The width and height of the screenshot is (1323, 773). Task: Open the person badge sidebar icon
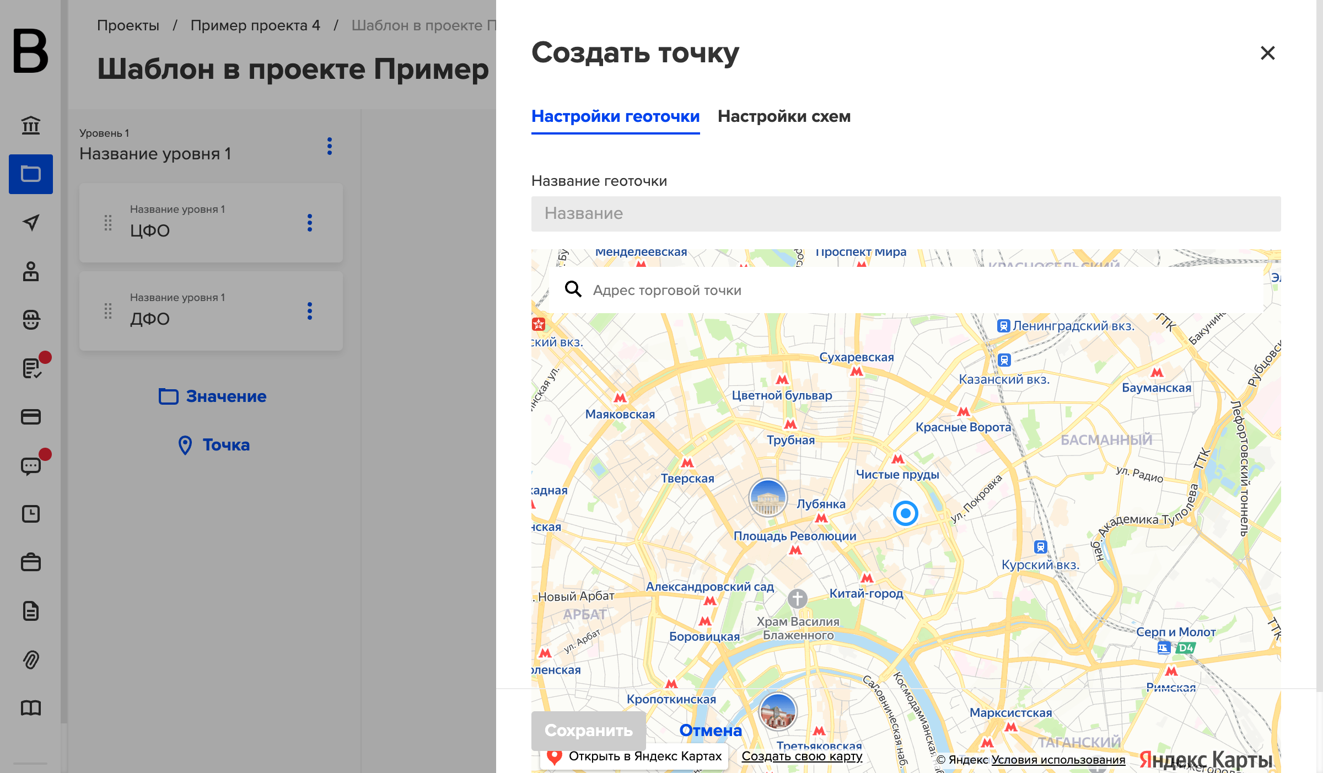coord(31,271)
